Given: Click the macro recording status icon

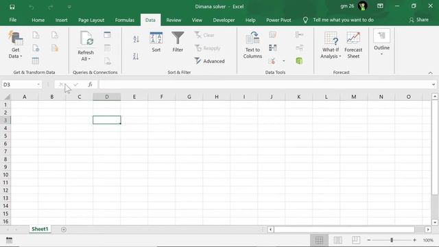Looking at the screenshot, I should [9, 240].
